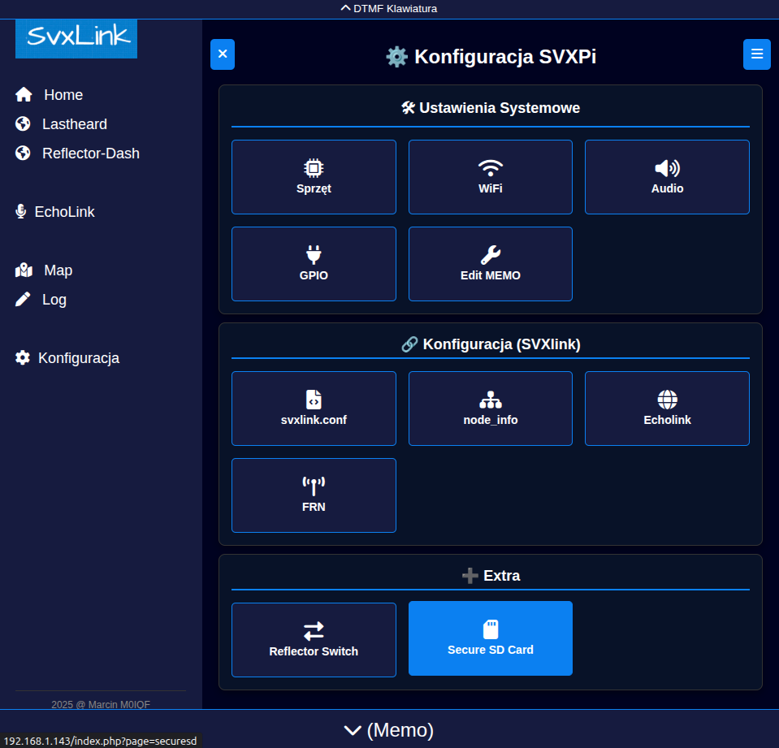This screenshot has height=748, width=779.
Task: Open the hamburger menu button
Action: tap(756, 54)
